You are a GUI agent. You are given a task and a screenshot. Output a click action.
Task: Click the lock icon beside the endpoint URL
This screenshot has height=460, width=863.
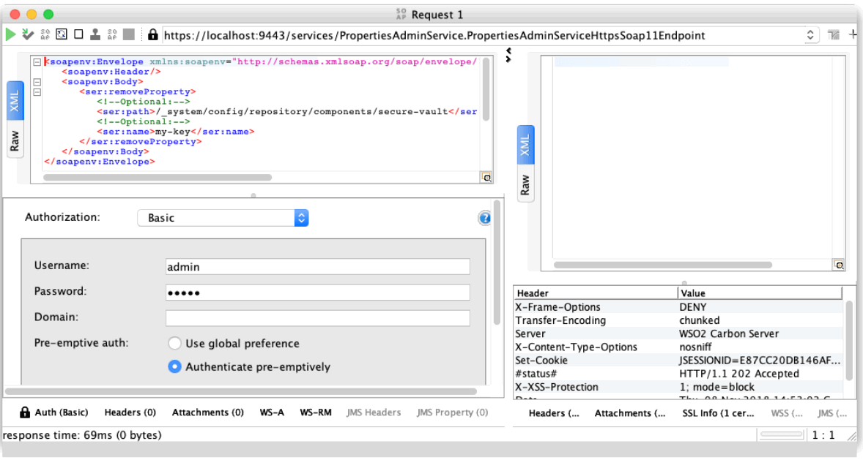tap(152, 34)
